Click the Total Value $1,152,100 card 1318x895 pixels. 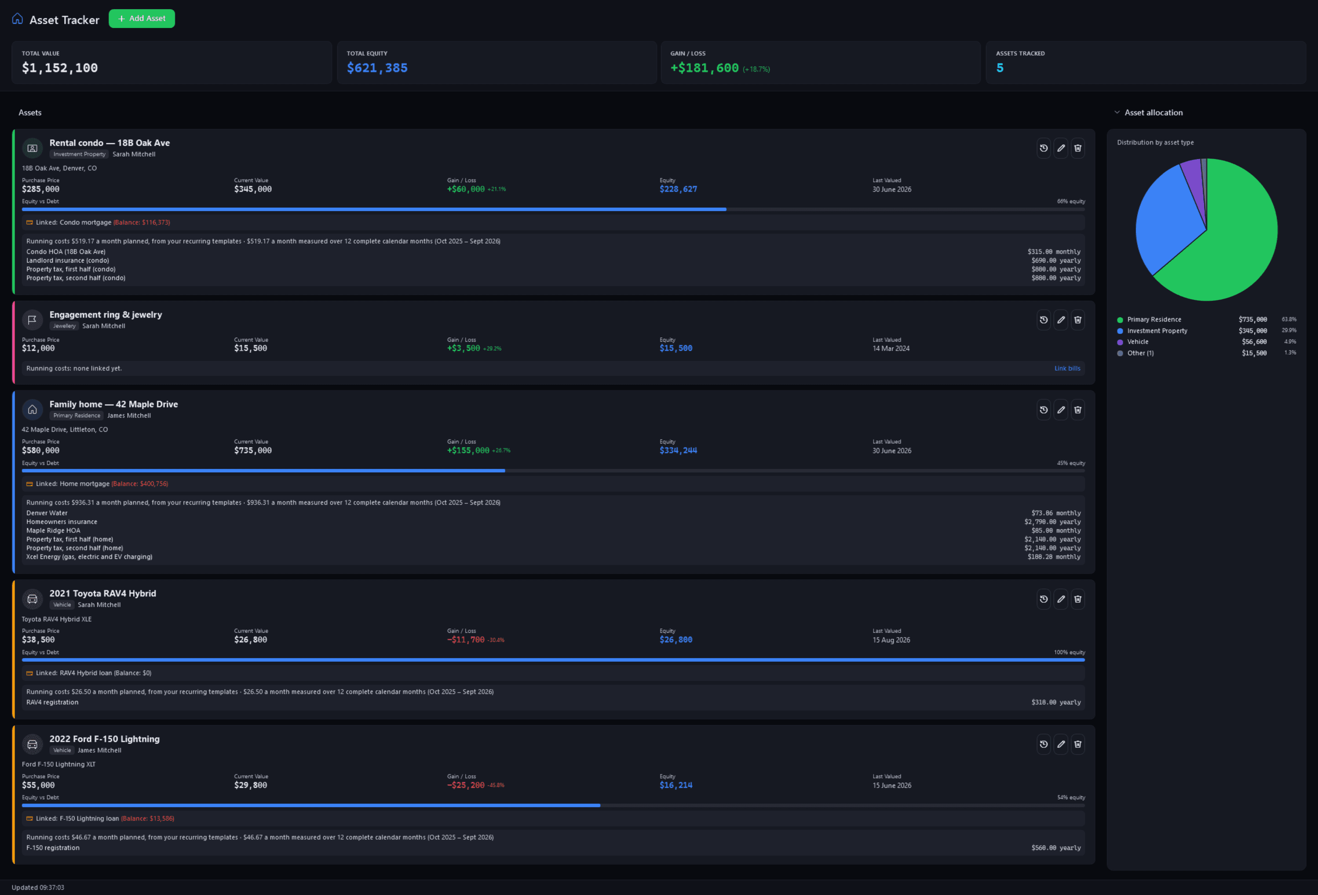[x=172, y=62]
